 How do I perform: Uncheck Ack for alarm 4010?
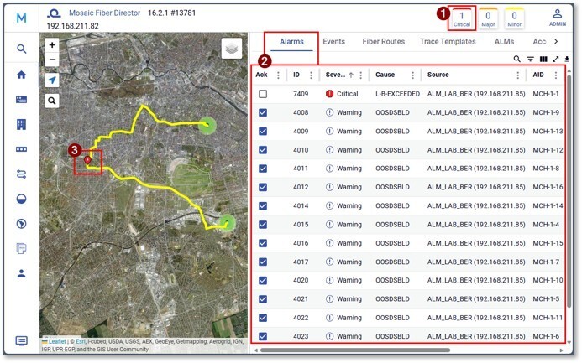263,150
